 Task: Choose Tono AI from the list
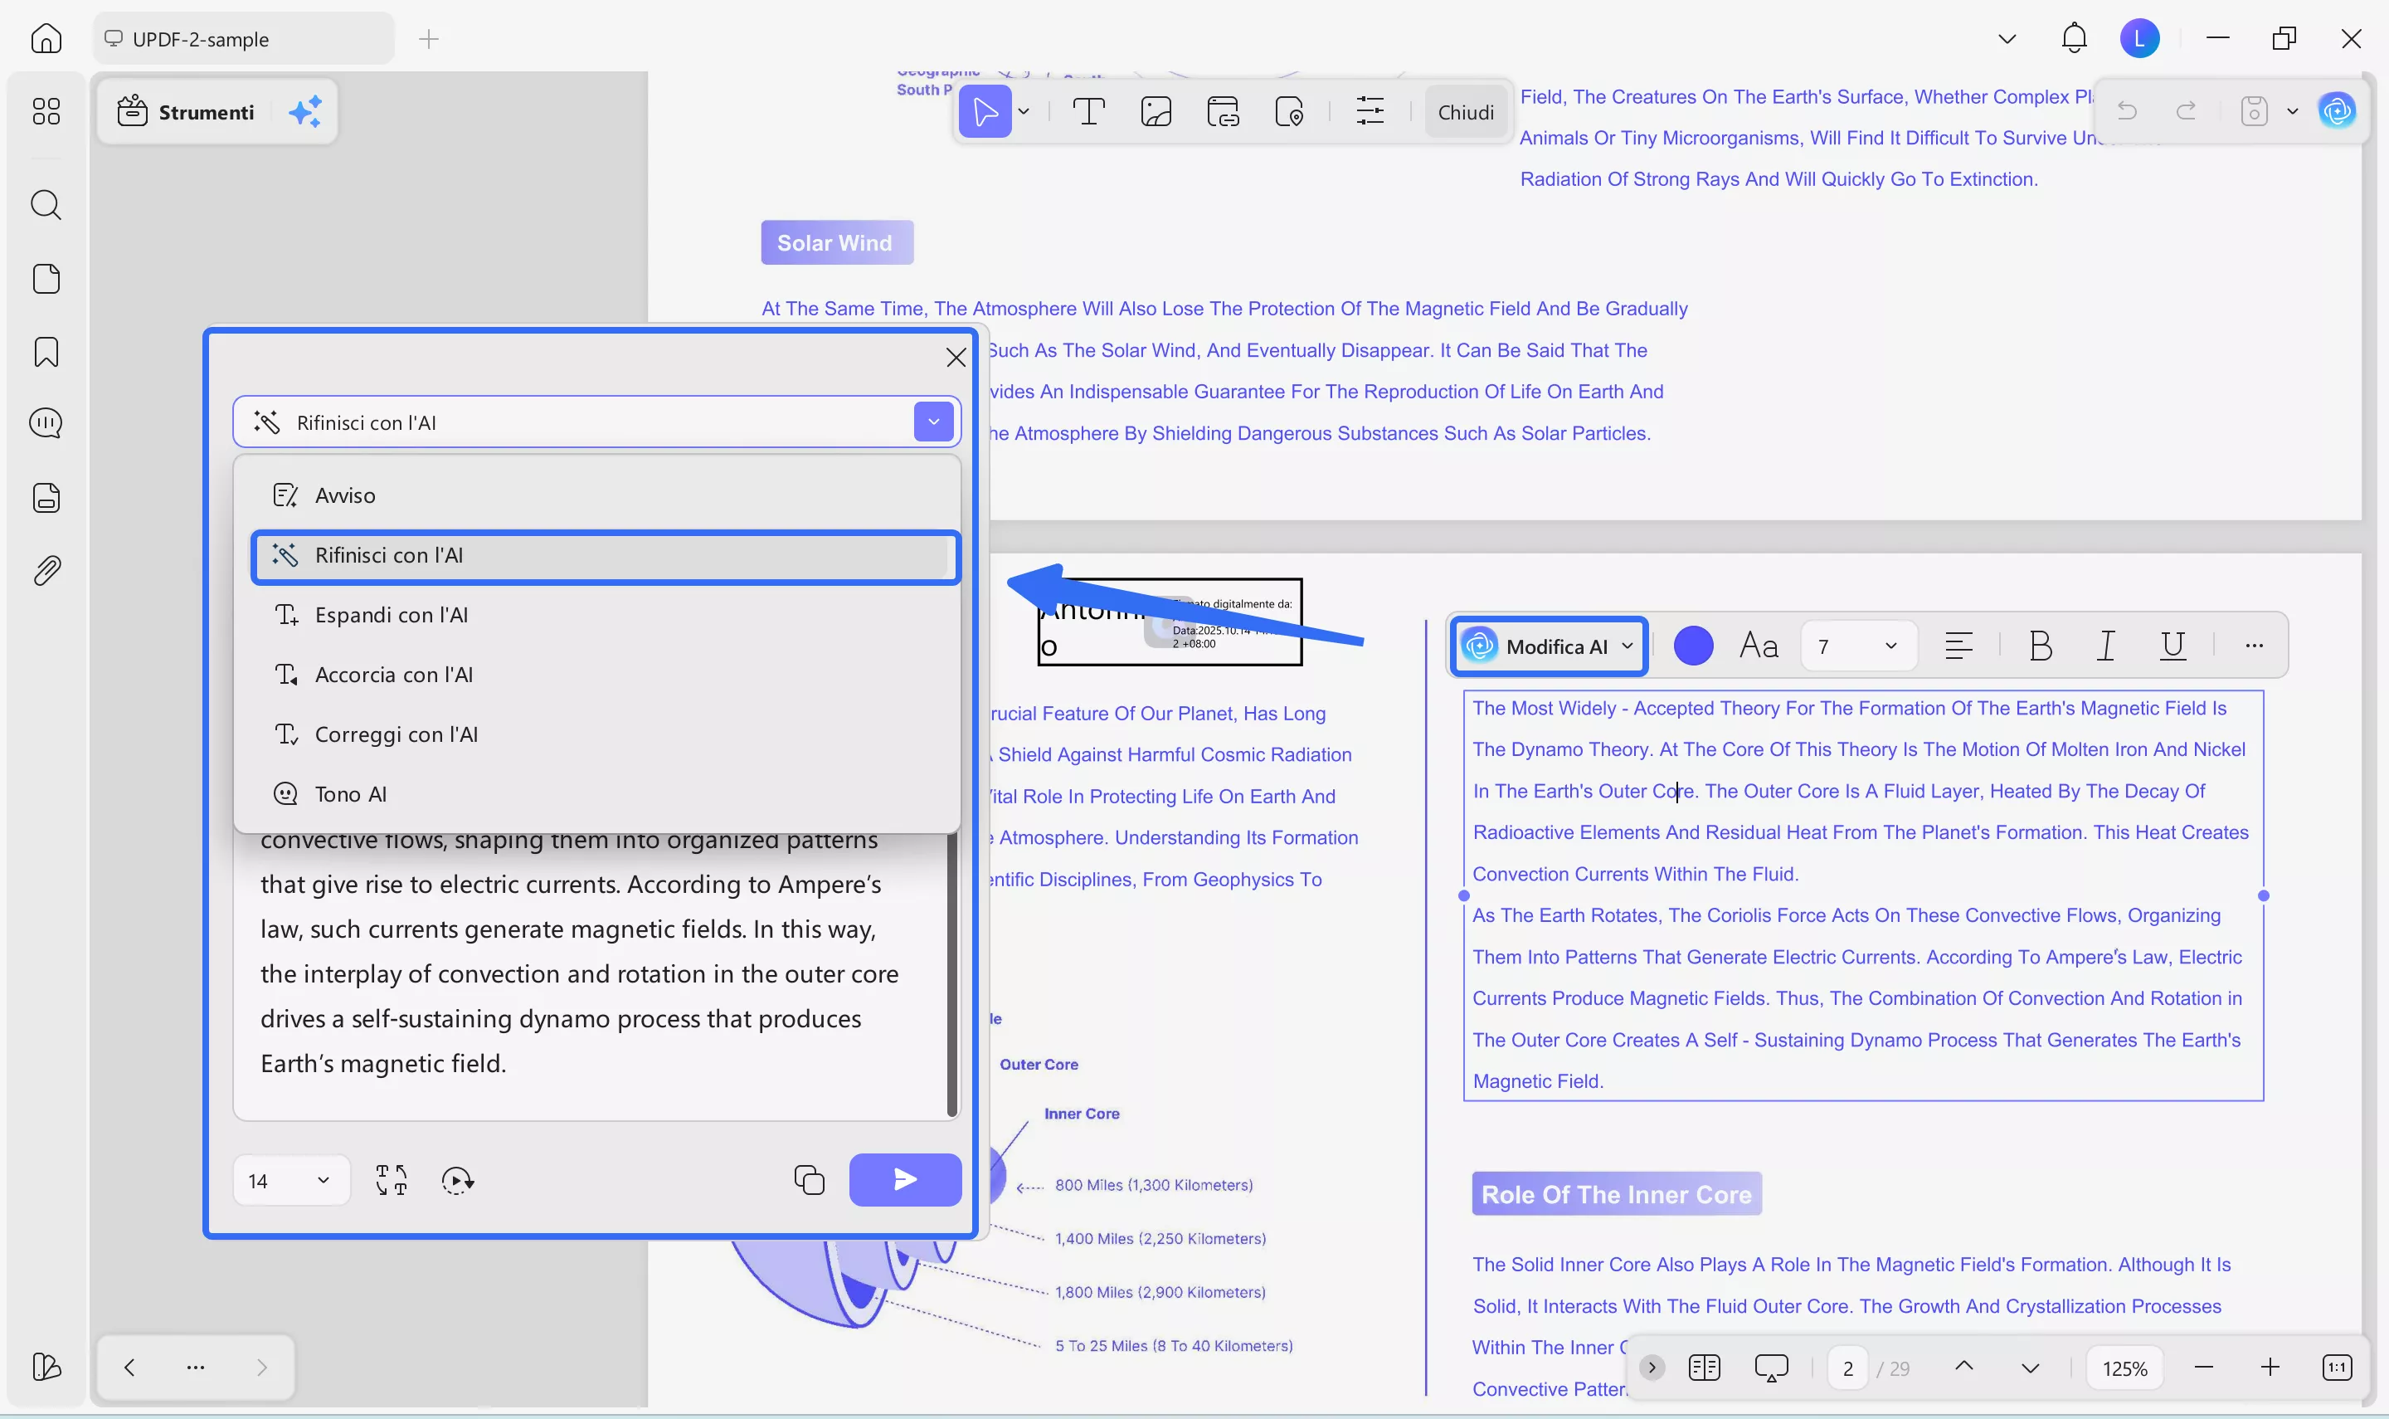pos(350,793)
